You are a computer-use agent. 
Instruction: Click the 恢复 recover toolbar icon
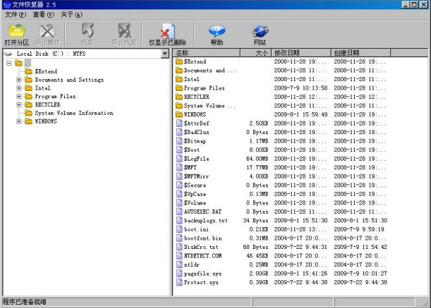point(88,31)
